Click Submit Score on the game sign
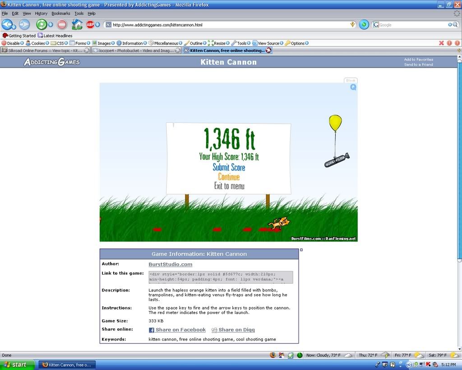This screenshot has width=462, height=370. (229, 168)
